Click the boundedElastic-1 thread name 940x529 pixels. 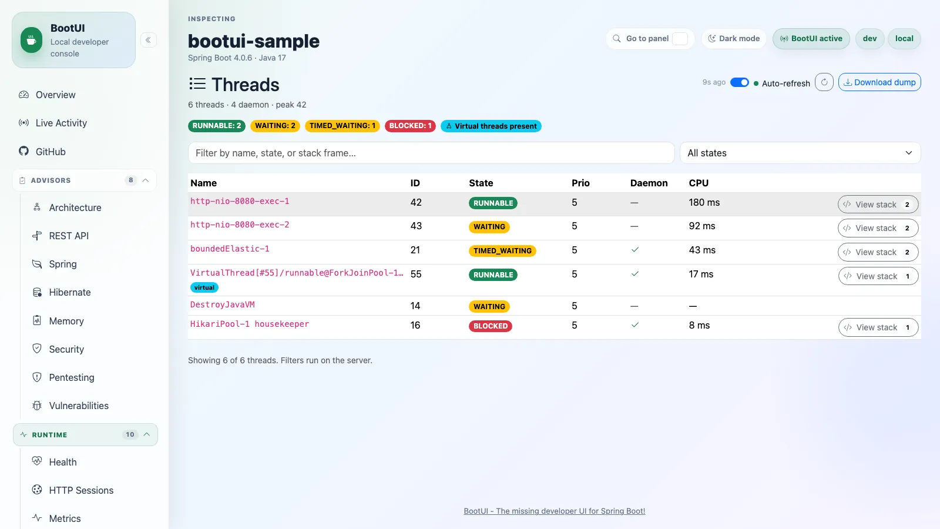point(230,249)
